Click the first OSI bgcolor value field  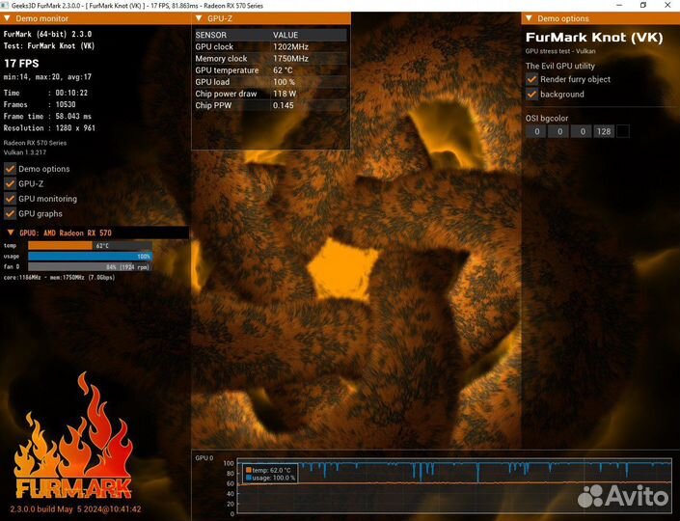click(x=535, y=131)
